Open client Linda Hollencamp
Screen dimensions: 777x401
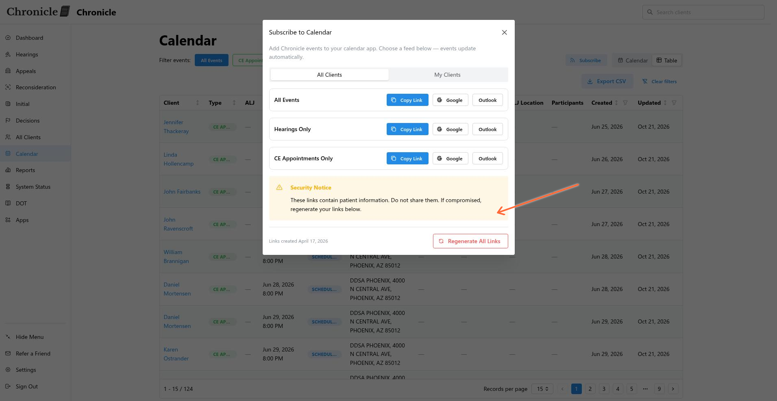tap(178, 159)
